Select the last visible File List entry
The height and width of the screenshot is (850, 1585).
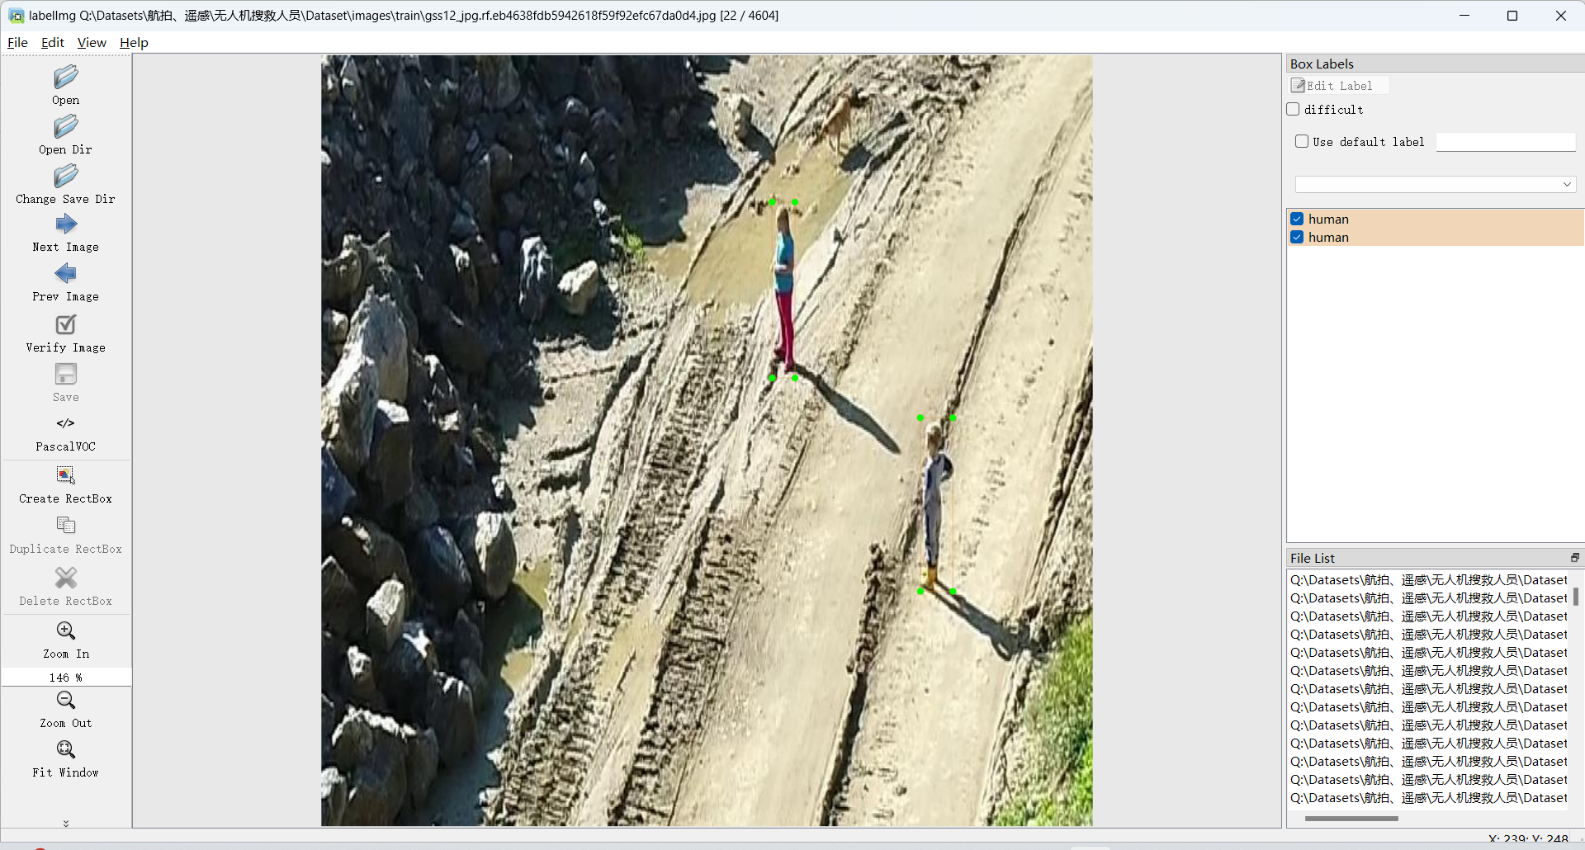coord(1429,798)
